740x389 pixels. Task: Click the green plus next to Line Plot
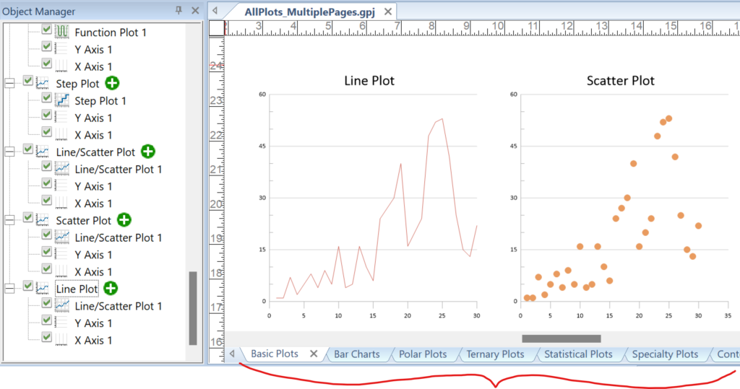pyautogui.click(x=111, y=289)
